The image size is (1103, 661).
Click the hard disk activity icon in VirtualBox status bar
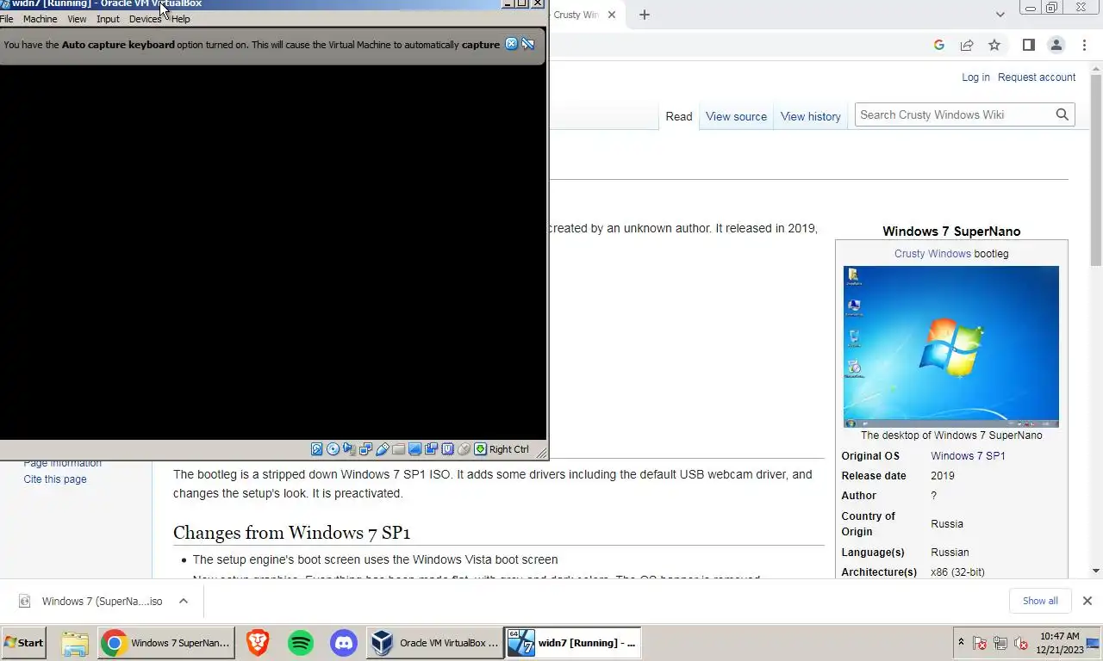(x=316, y=449)
